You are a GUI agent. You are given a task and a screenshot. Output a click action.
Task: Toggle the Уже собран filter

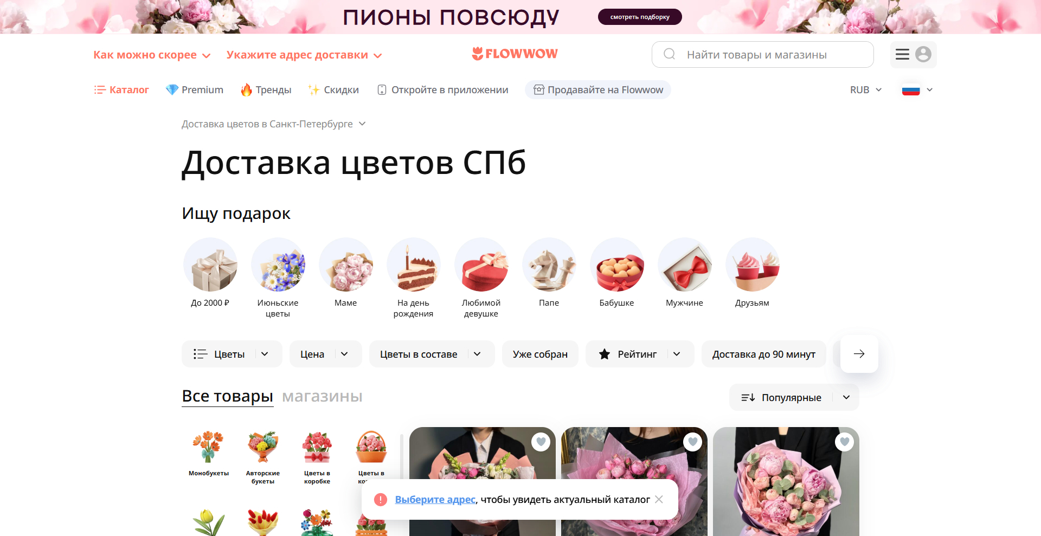[540, 354]
